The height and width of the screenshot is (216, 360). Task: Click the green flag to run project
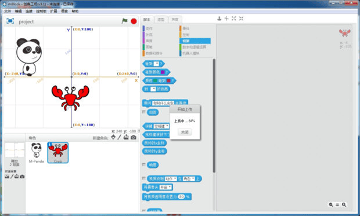[124, 21]
